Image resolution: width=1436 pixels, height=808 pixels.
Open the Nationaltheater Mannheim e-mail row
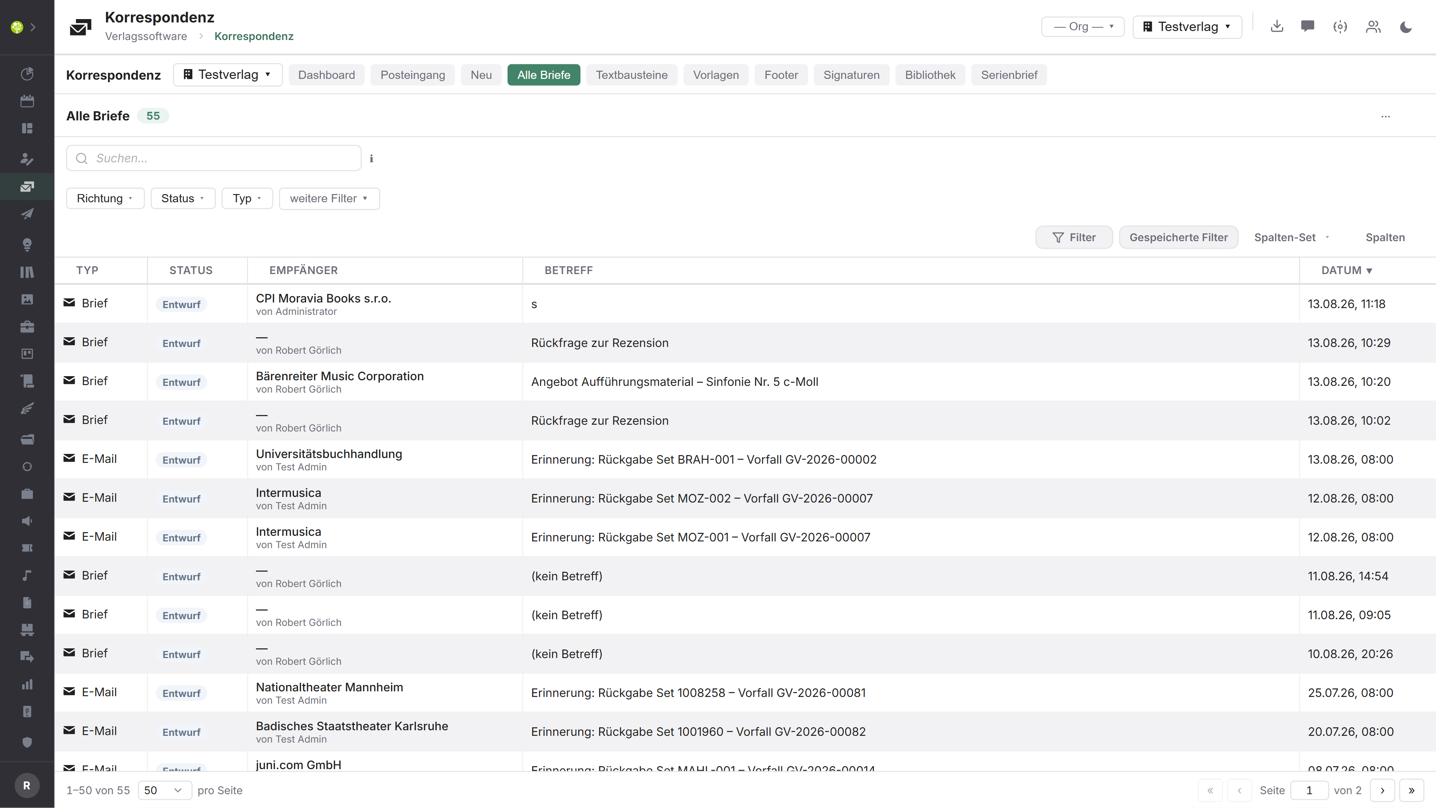[x=745, y=692]
